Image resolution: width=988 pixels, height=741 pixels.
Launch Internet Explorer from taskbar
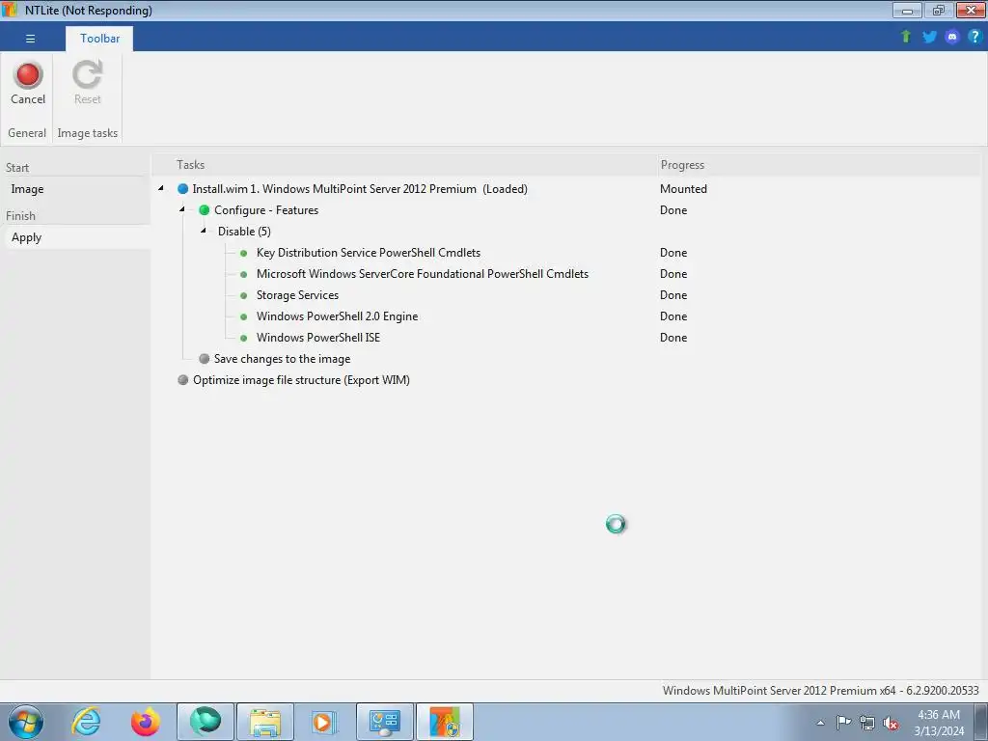pyautogui.click(x=86, y=722)
